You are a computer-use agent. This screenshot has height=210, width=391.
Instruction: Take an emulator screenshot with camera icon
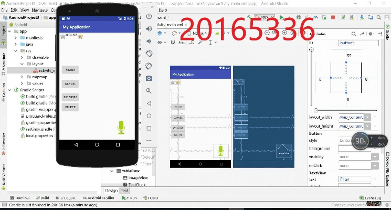tap(149, 78)
